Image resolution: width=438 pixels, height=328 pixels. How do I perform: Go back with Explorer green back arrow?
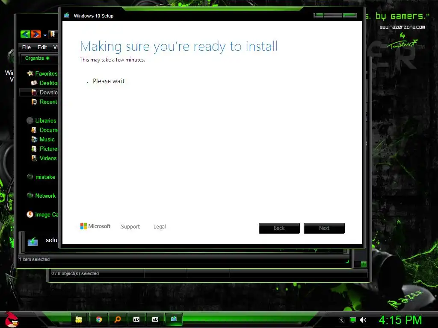click(25, 34)
